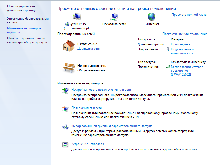Open the 'Присоединен' homegroup link
The width and height of the screenshot is (220, 165).
180,44
